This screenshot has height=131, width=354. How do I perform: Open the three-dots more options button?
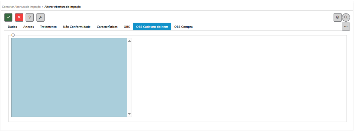(x=346, y=27)
